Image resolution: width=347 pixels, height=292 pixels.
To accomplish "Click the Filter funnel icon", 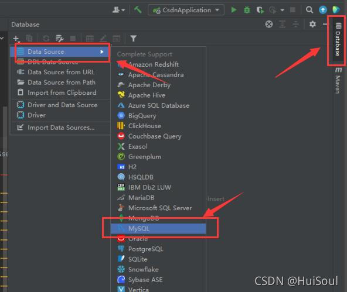I will (x=133, y=39).
